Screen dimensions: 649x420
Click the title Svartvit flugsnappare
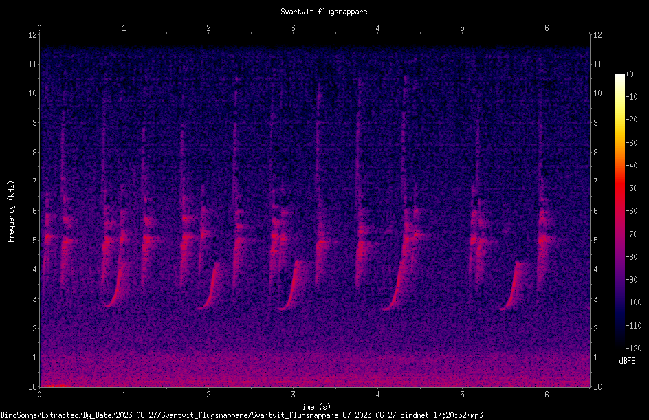[324, 12]
